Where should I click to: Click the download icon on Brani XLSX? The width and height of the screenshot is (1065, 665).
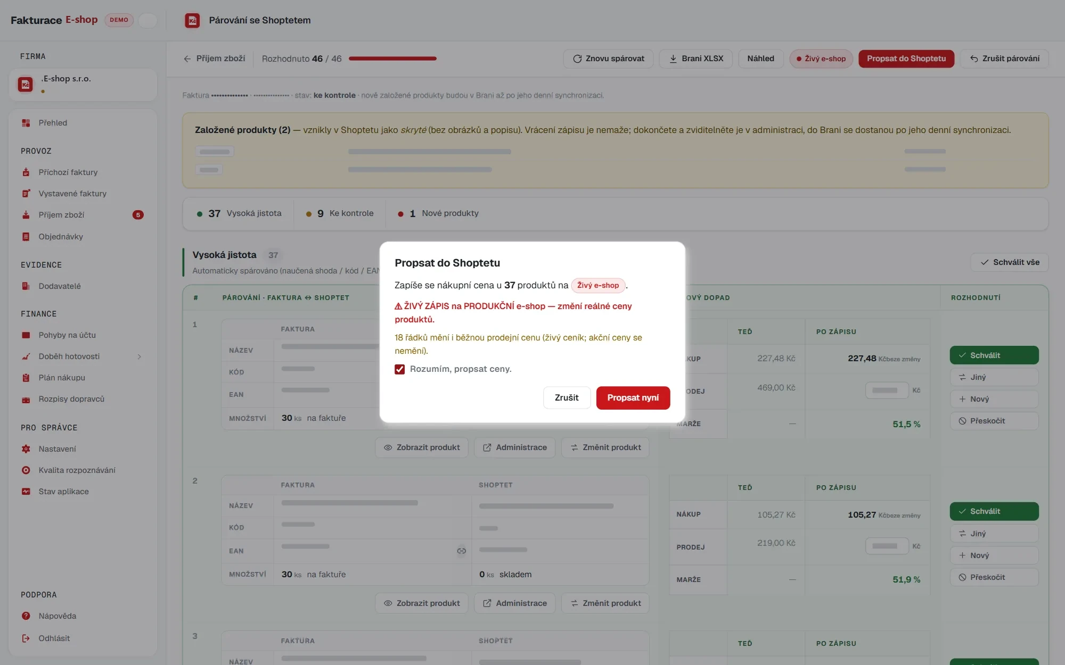(x=673, y=59)
